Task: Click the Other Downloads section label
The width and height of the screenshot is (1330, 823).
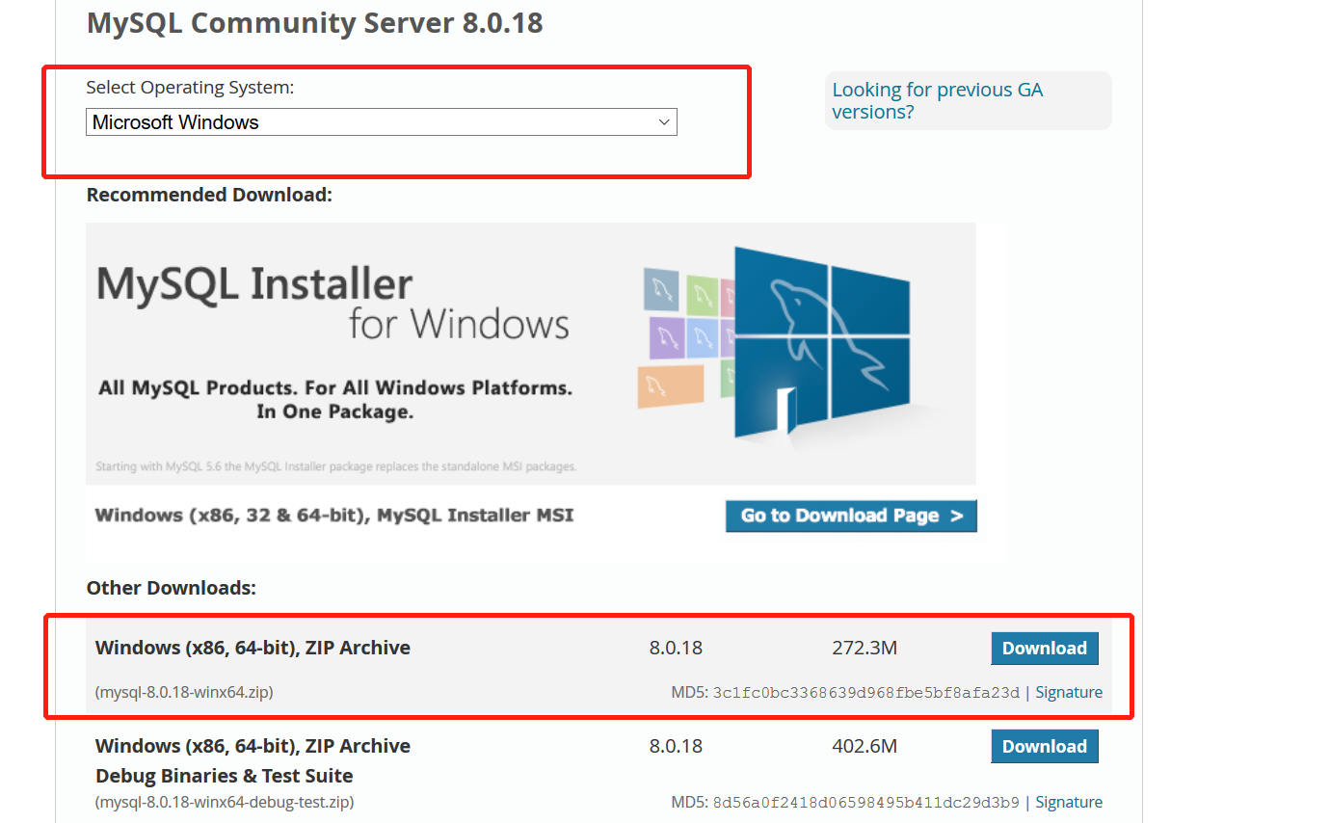Action: 172,588
